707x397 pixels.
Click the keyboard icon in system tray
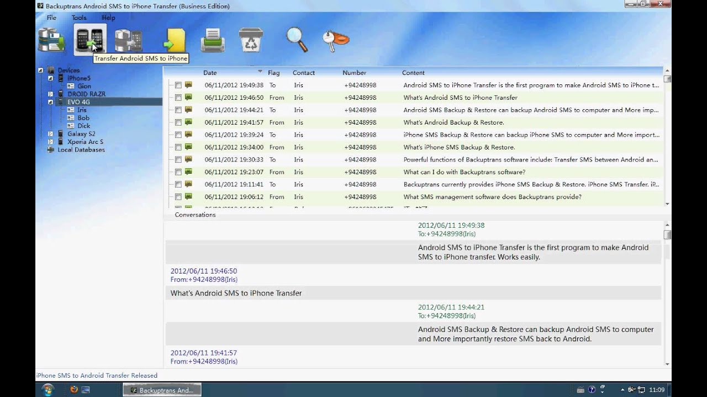point(579,390)
